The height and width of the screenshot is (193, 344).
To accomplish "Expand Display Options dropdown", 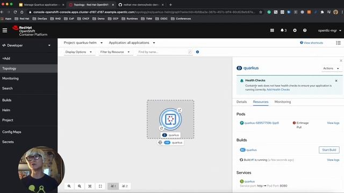I will coord(79,52).
